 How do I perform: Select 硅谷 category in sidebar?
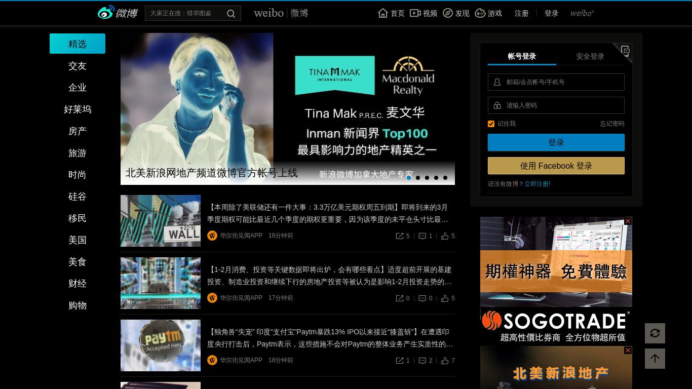(78, 197)
